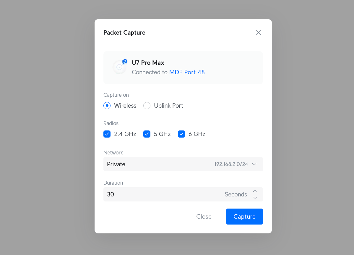The width and height of the screenshot is (354, 255).
Task: Uncheck the 6 GHz radio checkbox
Action: tap(181, 134)
